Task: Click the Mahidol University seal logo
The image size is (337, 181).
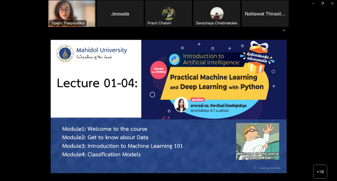Action: [x=65, y=53]
